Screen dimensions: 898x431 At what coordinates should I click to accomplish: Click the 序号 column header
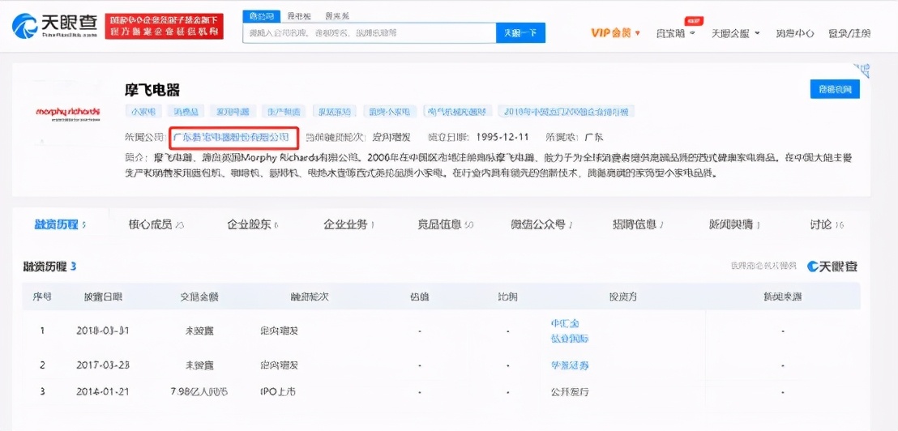42,297
